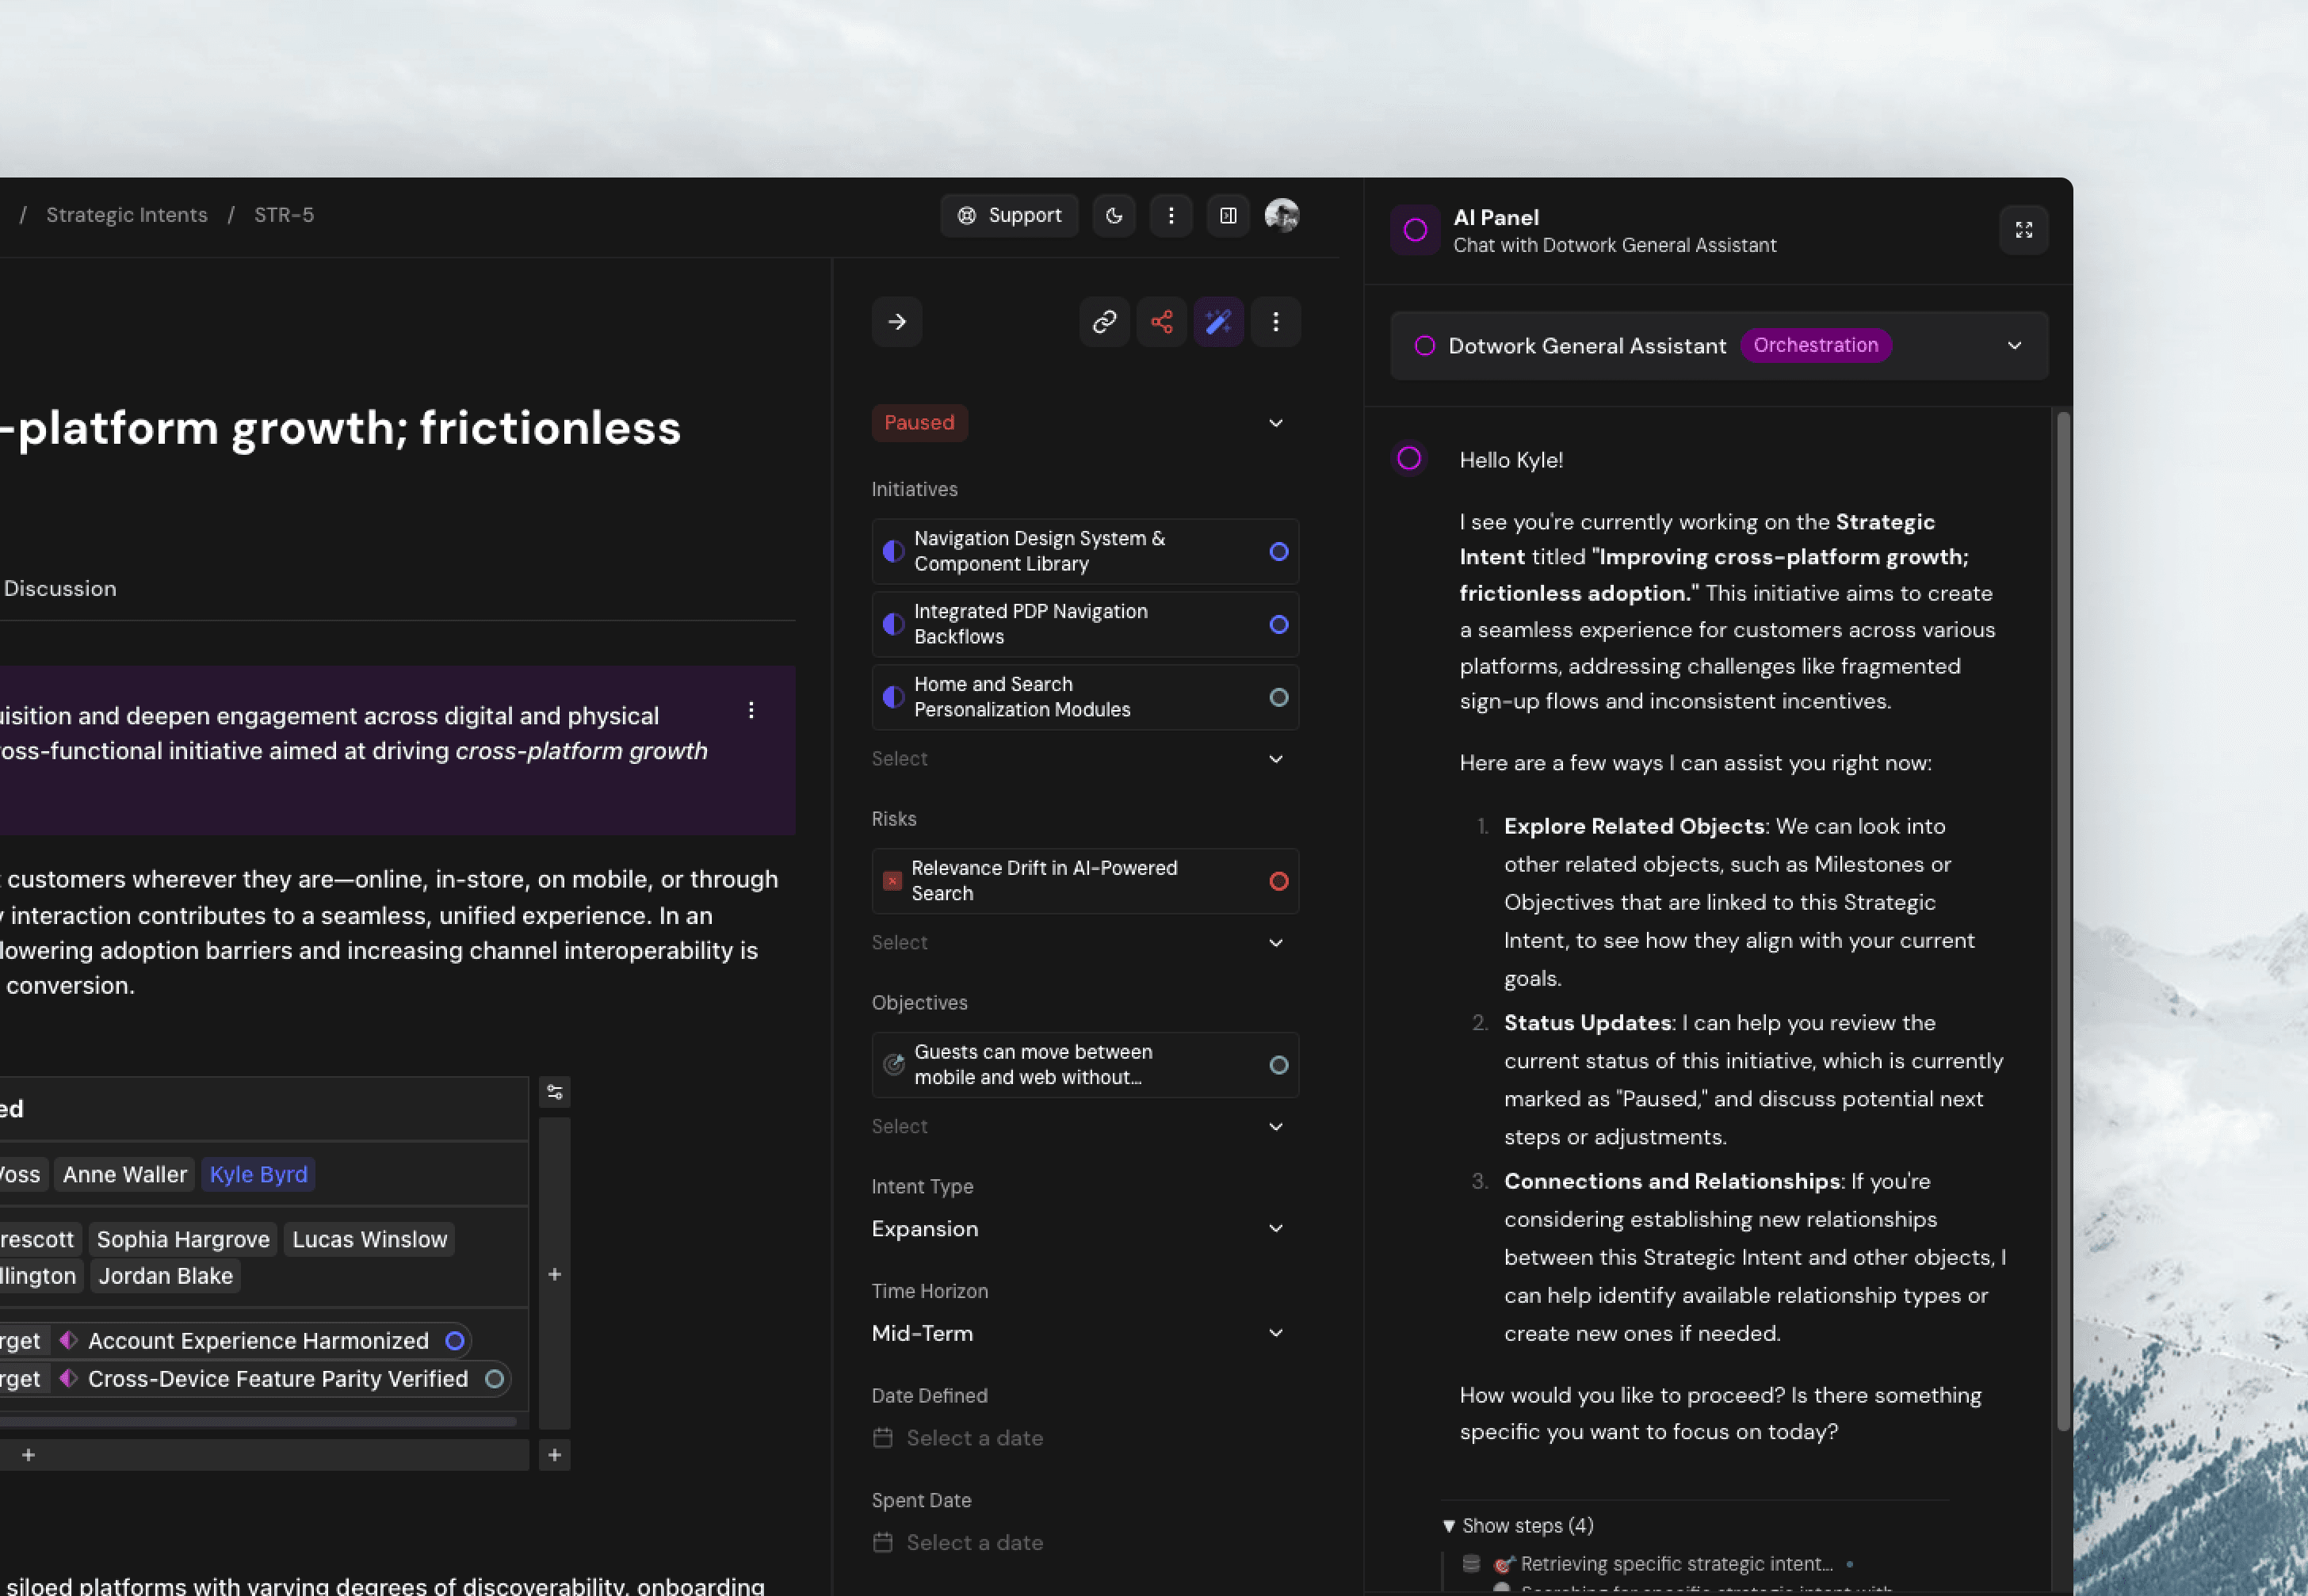Click the Support button
The image size is (2308, 1596).
pyautogui.click(x=1009, y=216)
